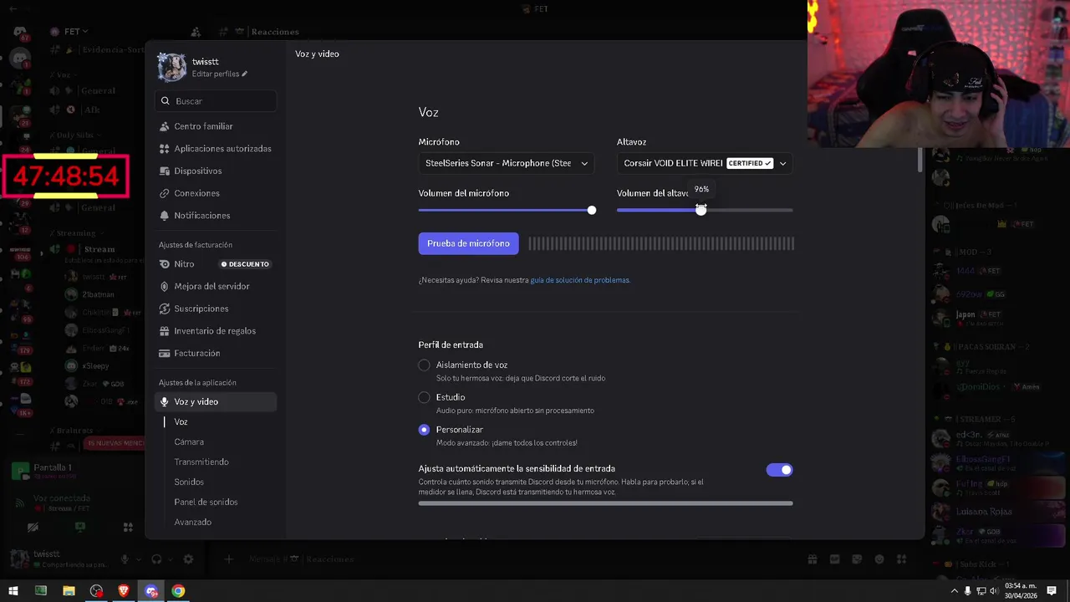Open the emoji picker in chat bar
1070x602 pixels.
(879, 559)
